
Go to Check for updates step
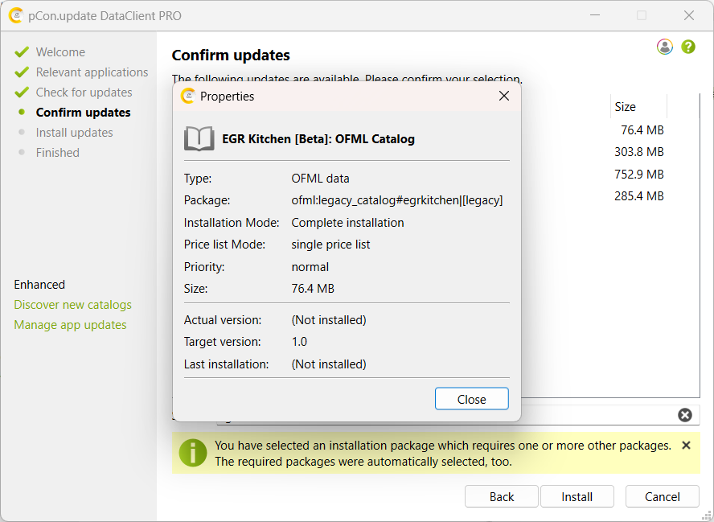(x=84, y=92)
